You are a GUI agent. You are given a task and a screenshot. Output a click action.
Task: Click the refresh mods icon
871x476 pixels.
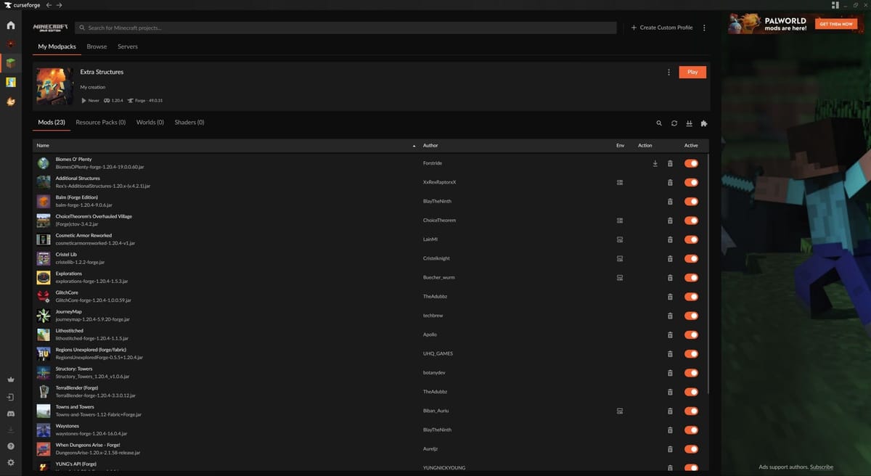click(674, 123)
